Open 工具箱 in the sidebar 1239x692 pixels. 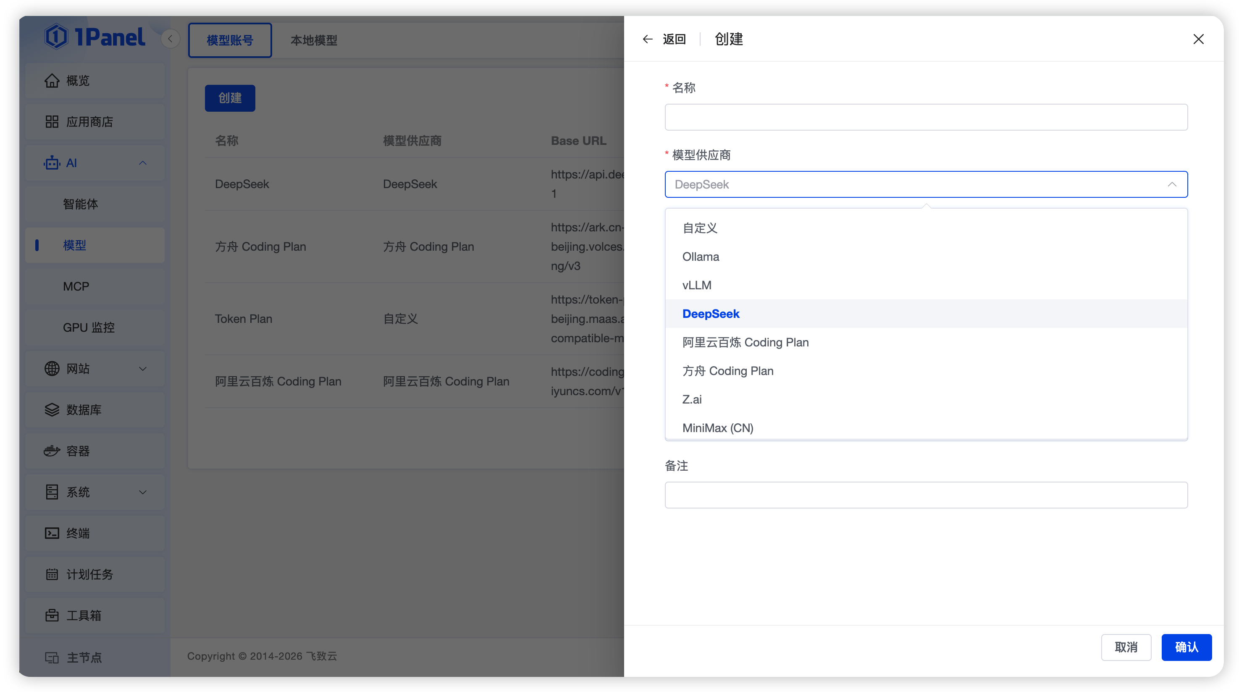point(95,616)
